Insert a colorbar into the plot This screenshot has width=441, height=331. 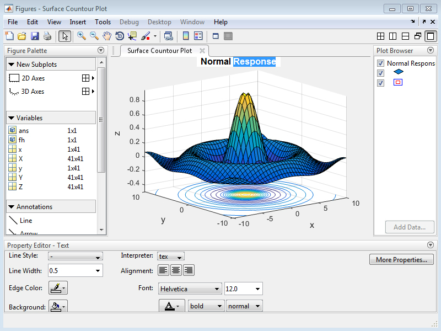tap(185, 36)
